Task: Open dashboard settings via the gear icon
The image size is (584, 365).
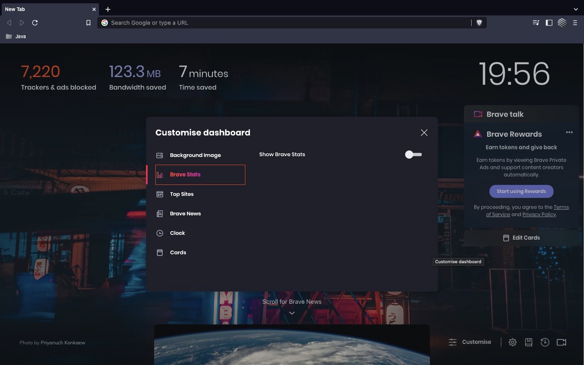Action: (x=512, y=342)
